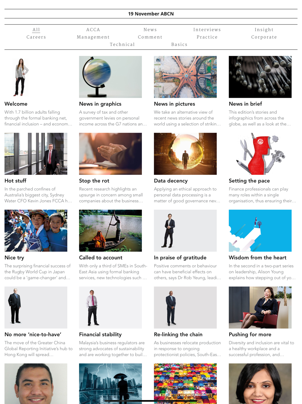302x404 pixels.
Task: Tap the 19 November ABCN title
Action: [151, 14]
